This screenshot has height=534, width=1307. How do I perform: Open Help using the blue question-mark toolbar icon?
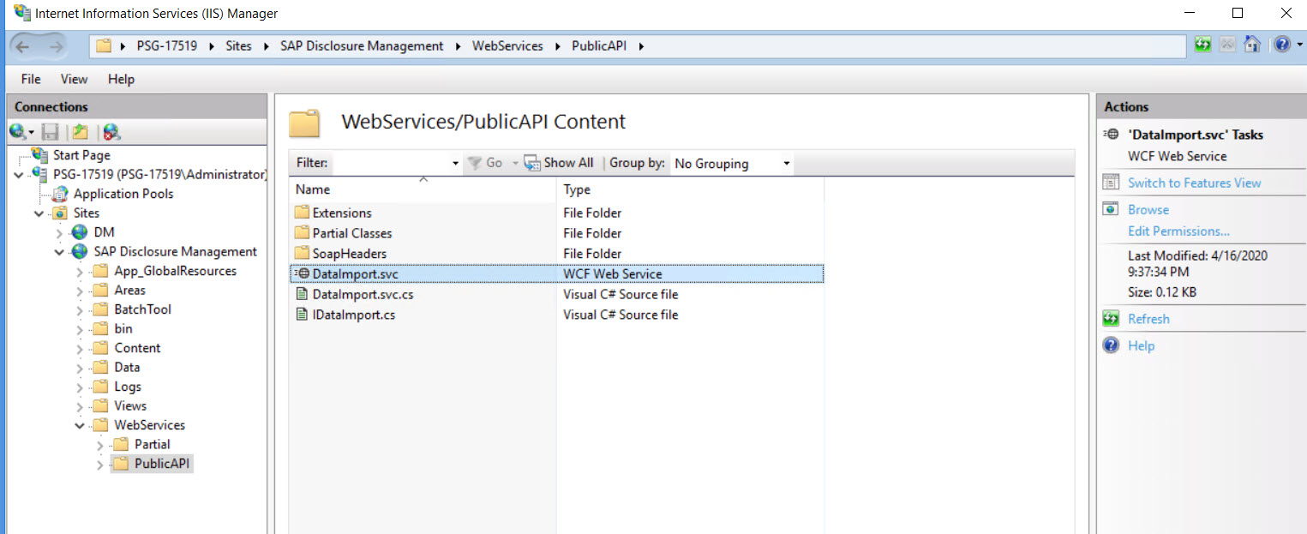coord(1281,45)
